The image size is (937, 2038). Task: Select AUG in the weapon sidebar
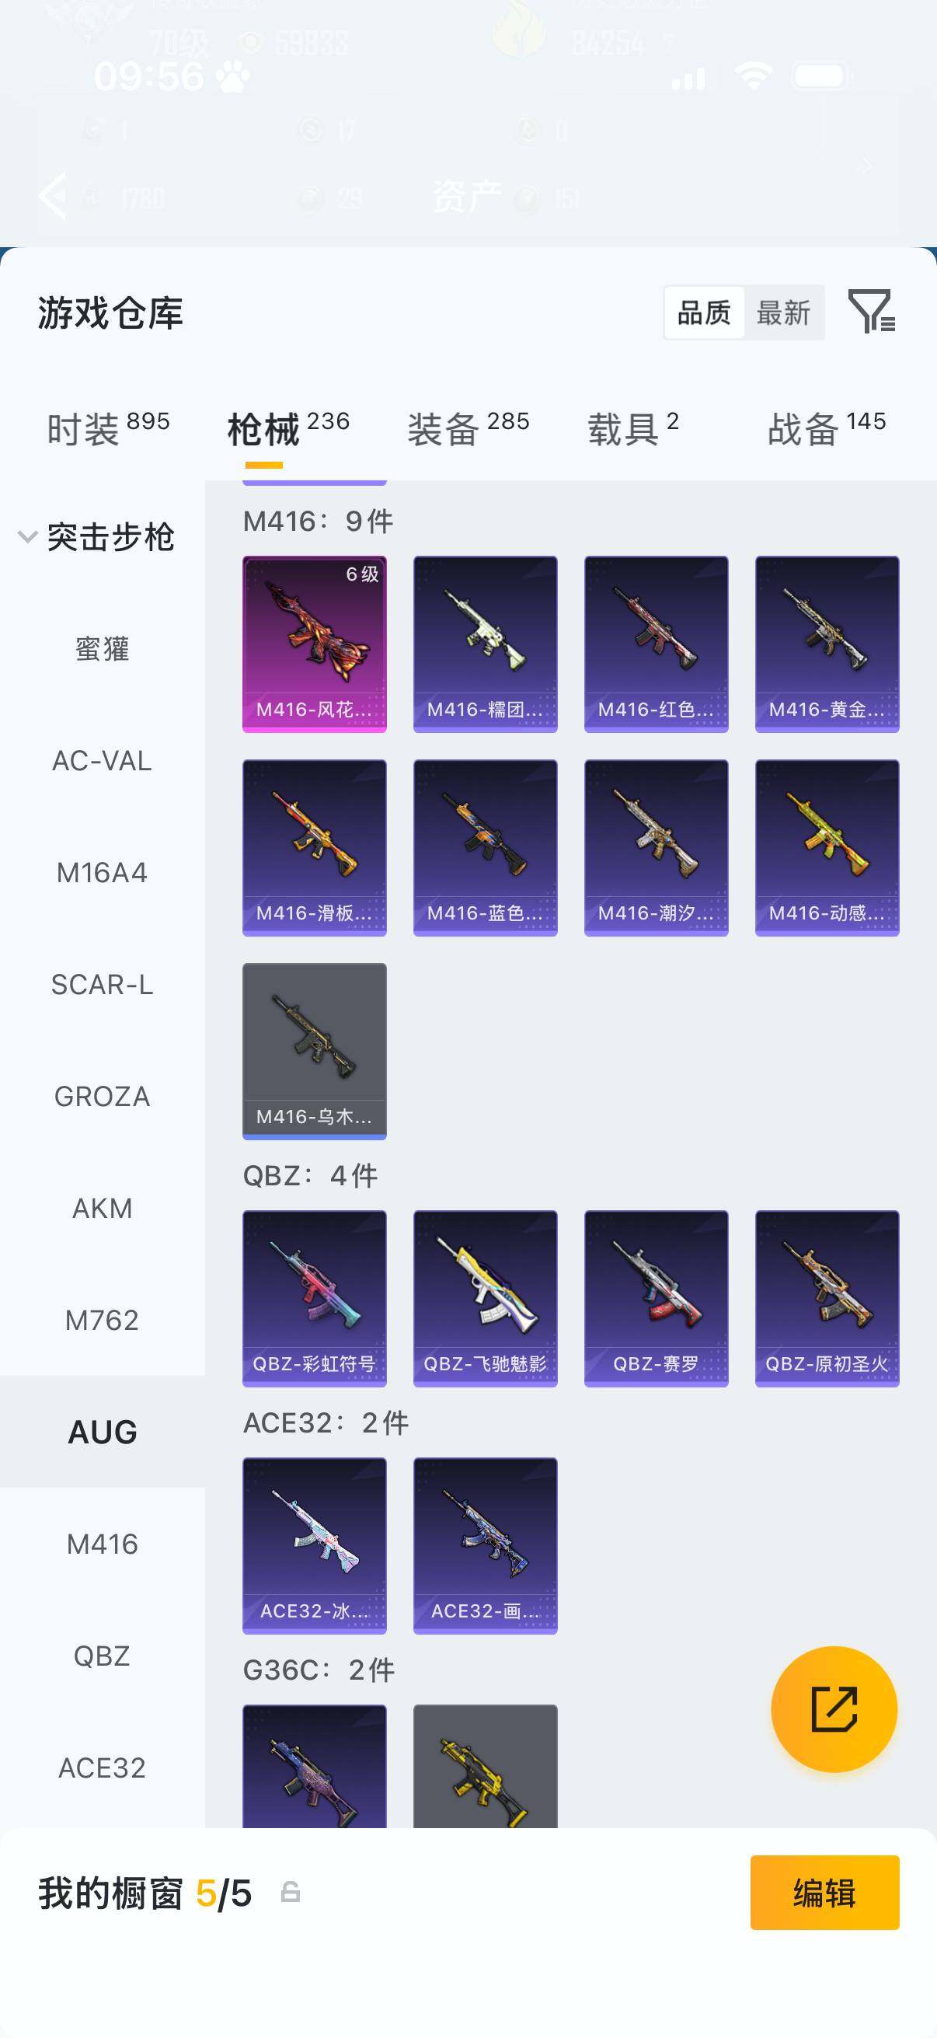[103, 1432]
